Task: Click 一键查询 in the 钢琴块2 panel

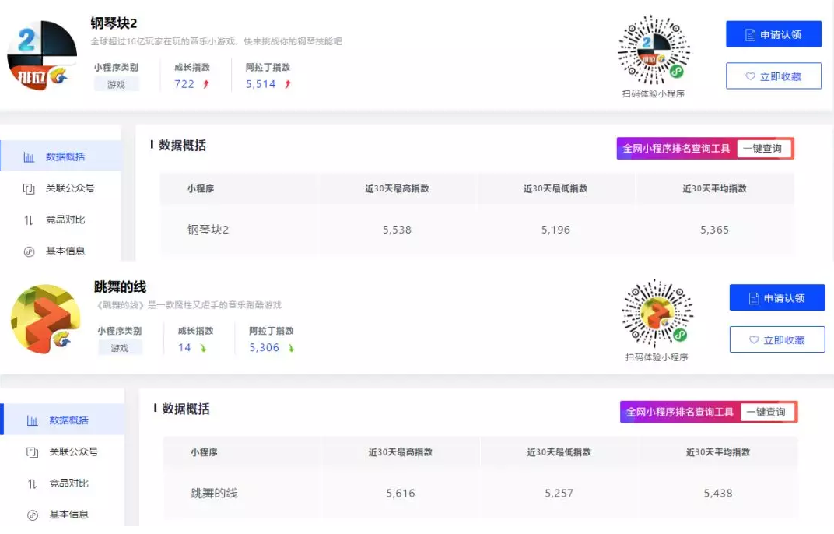Action: [763, 149]
